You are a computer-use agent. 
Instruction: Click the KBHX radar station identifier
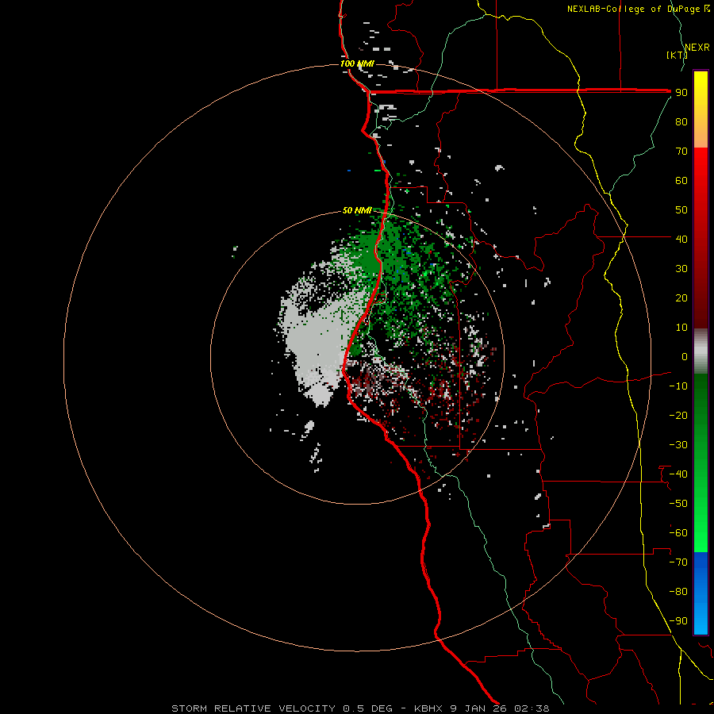coord(429,708)
